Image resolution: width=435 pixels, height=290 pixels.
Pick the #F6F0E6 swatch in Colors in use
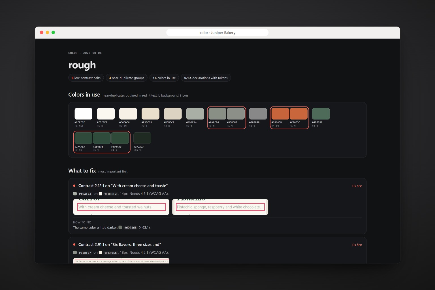coord(128,114)
